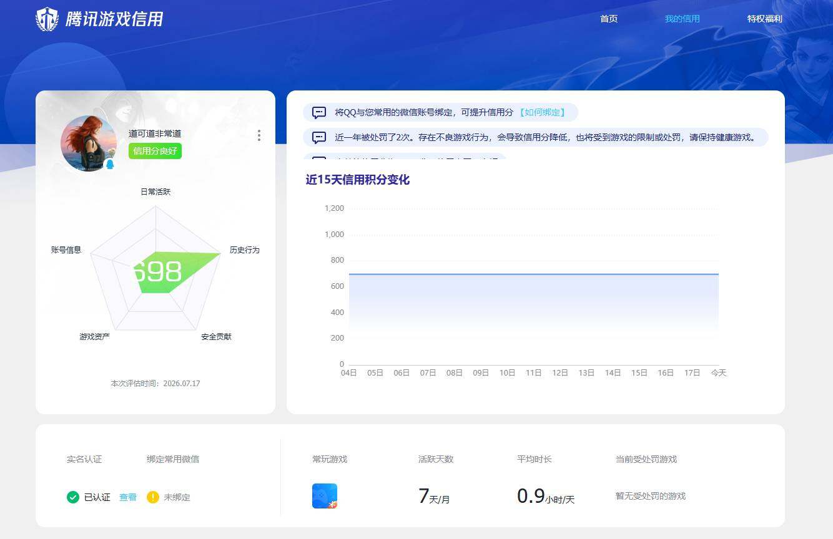The image size is (833, 539).
Task: Click chat icon beside punishment notice
Action: [x=319, y=138]
